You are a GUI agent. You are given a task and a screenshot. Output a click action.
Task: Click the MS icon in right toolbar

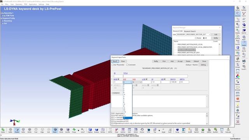pos(244,61)
